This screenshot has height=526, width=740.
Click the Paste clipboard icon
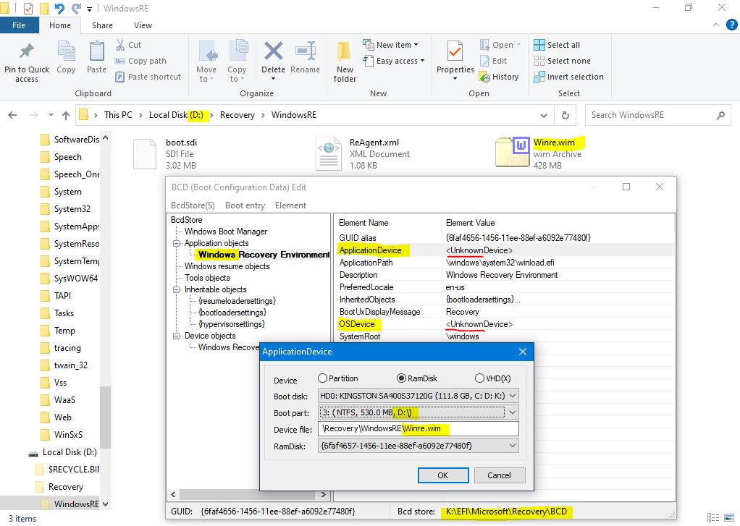point(96,53)
